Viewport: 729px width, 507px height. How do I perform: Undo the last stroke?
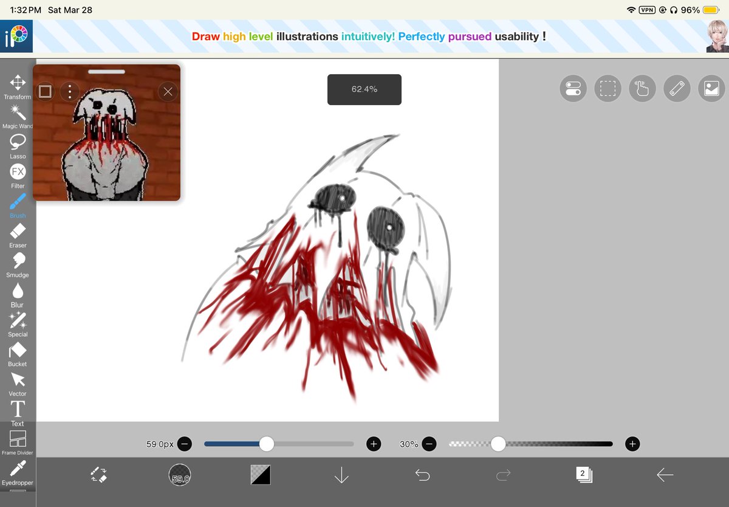click(x=422, y=475)
